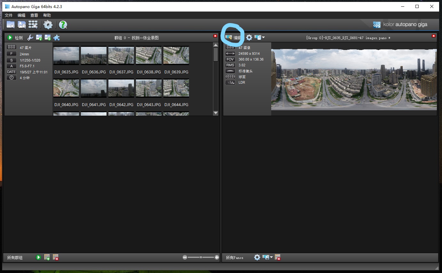Open general settings gear in main toolbar
The width and height of the screenshot is (442, 273).
(48, 25)
